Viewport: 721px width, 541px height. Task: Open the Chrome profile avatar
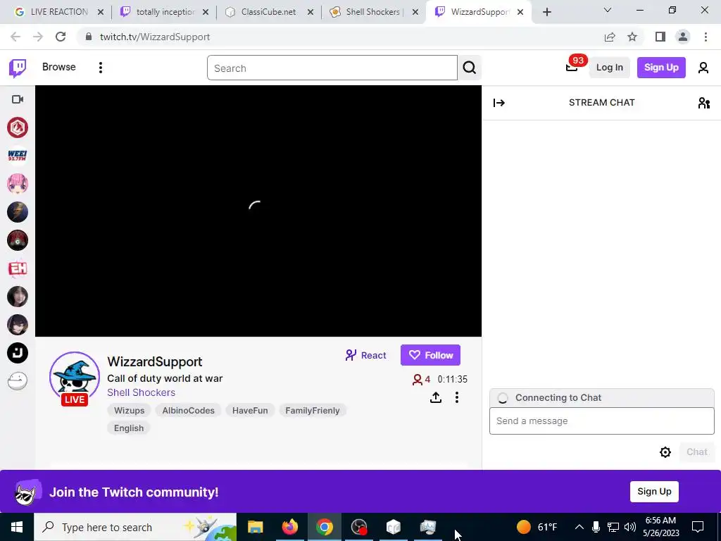point(683,37)
